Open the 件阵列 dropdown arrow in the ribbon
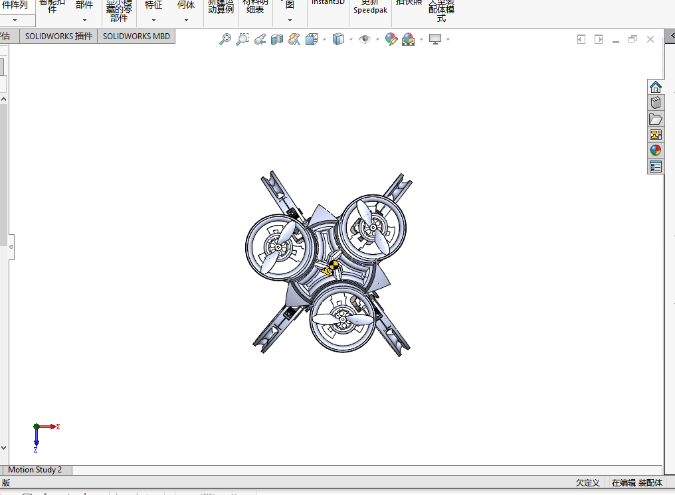The height and width of the screenshot is (495, 675). click(15, 20)
